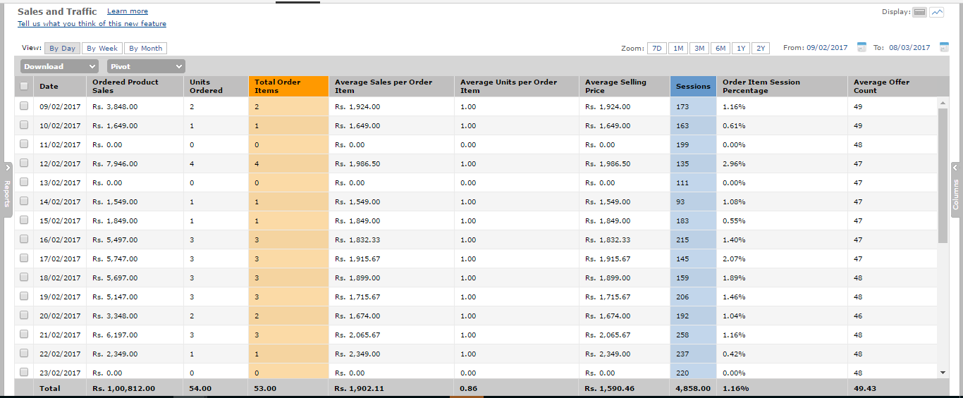Switch view to By Week
The height and width of the screenshot is (398, 963).
point(102,49)
